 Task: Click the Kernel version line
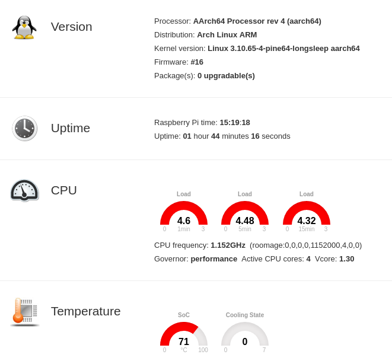point(257,49)
